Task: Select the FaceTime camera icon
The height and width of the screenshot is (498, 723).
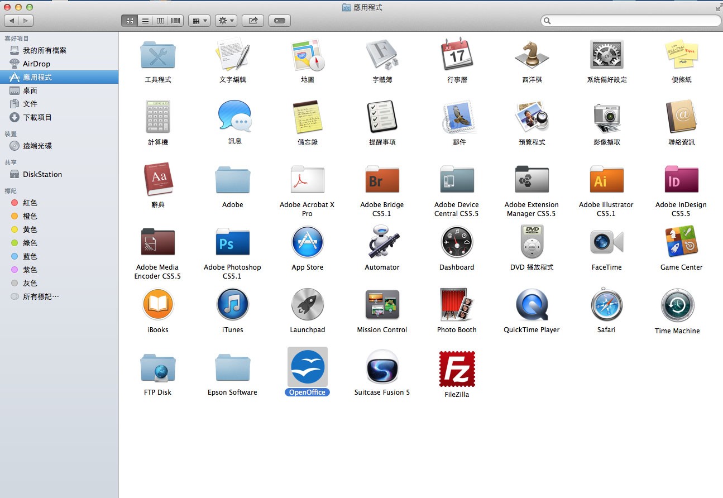Action: pyautogui.click(x=607, y=242)
